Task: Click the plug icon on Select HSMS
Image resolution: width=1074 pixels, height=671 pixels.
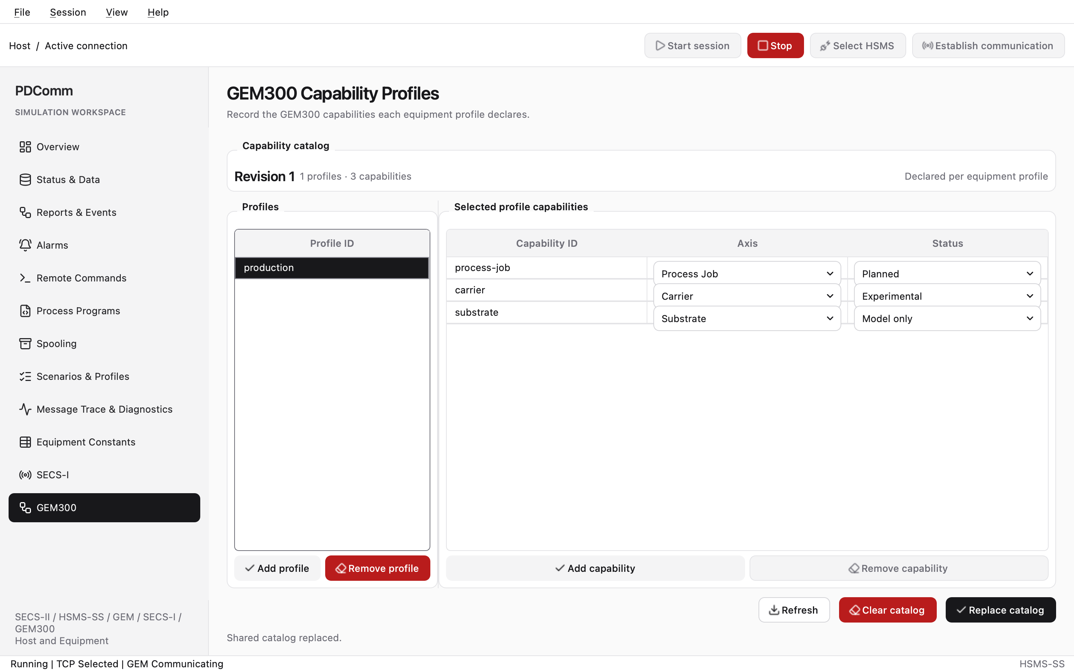Action: pos(825,46)
